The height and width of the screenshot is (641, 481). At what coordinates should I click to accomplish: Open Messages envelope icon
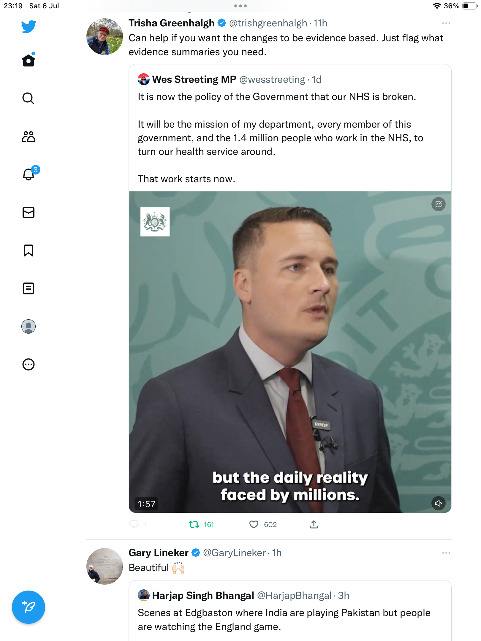pos(29,212)
